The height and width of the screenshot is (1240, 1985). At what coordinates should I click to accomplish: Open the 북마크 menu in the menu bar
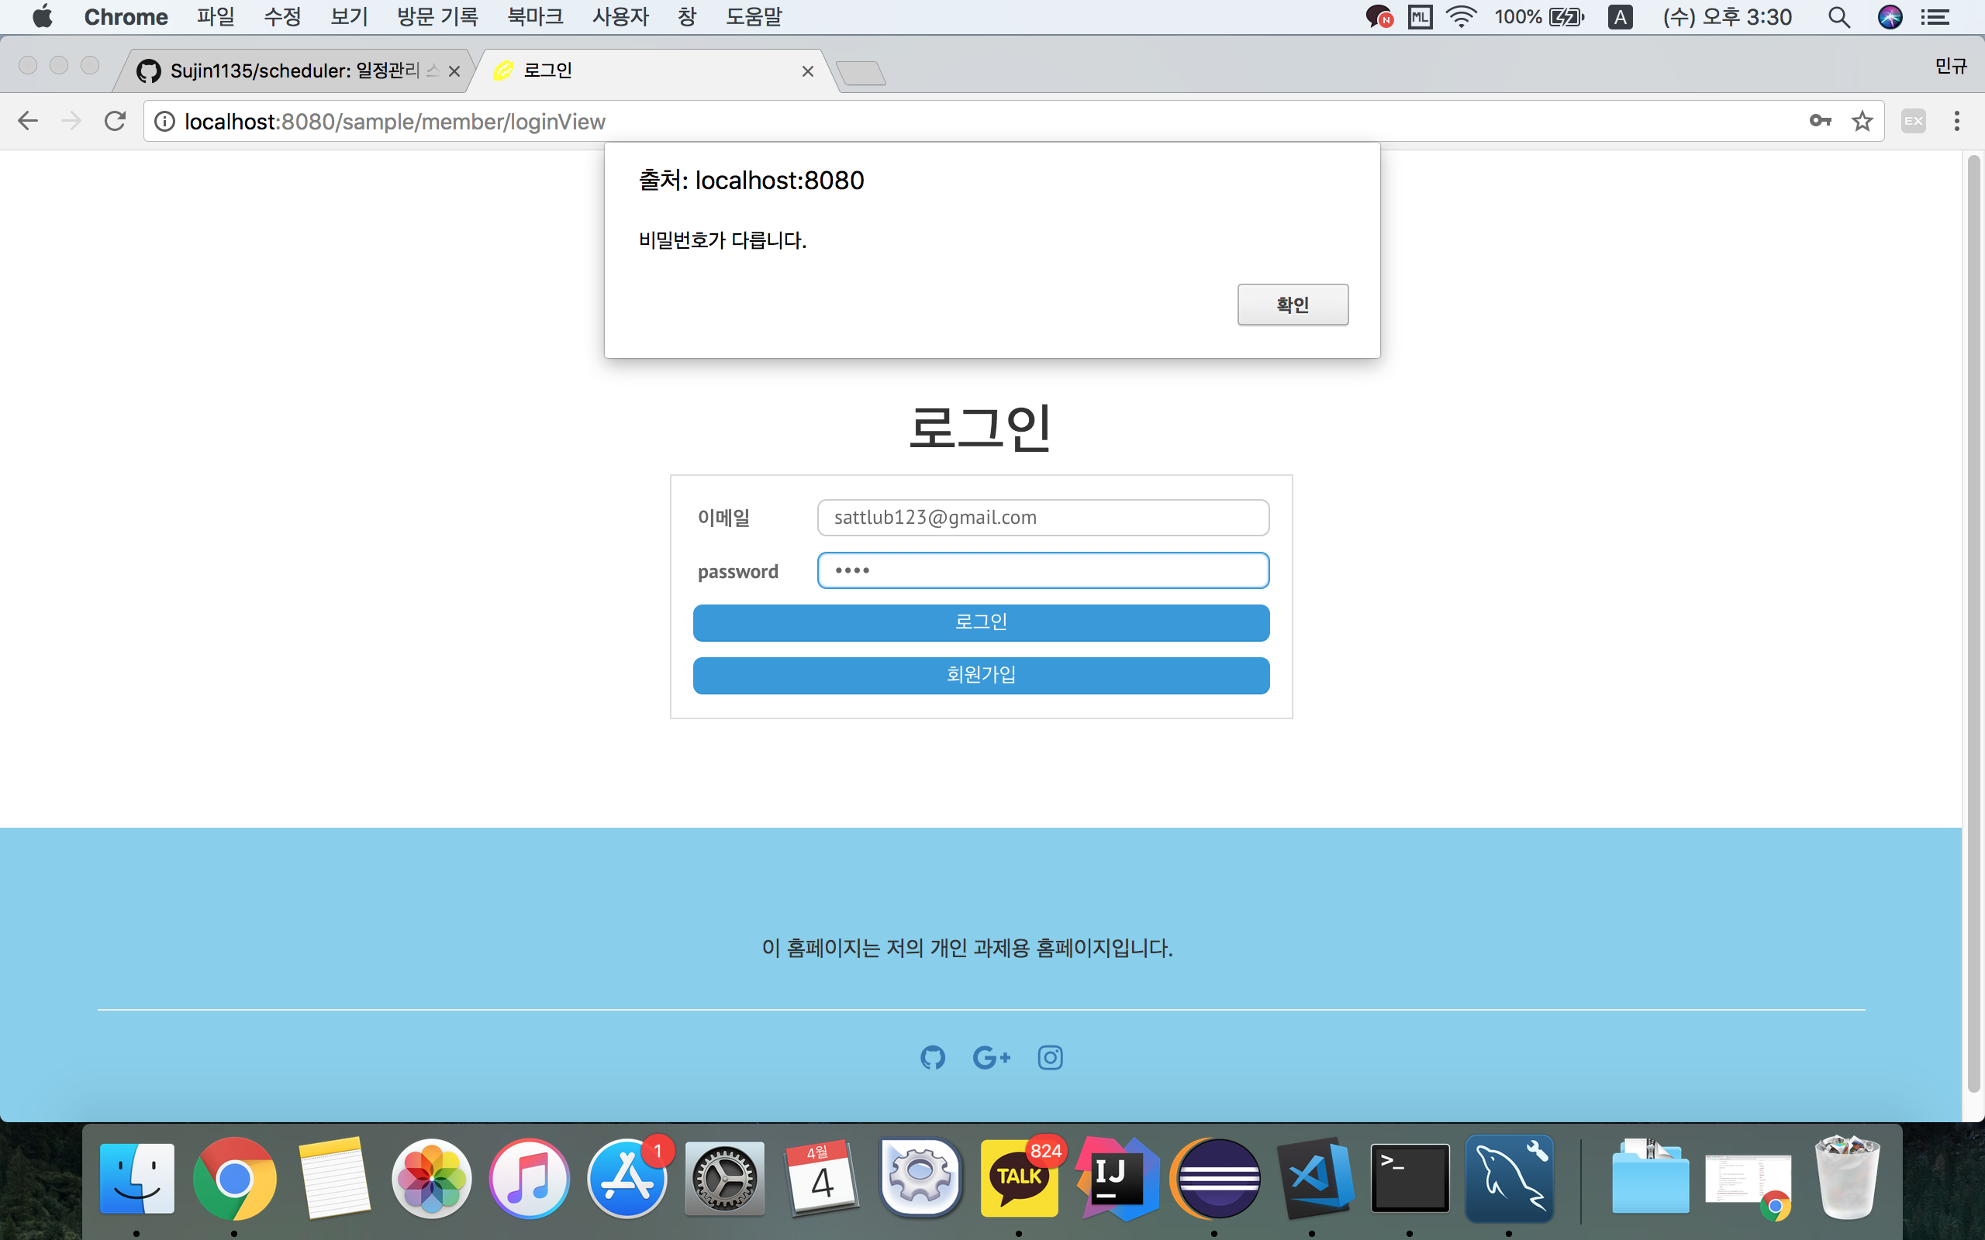(x=535, y=17)
